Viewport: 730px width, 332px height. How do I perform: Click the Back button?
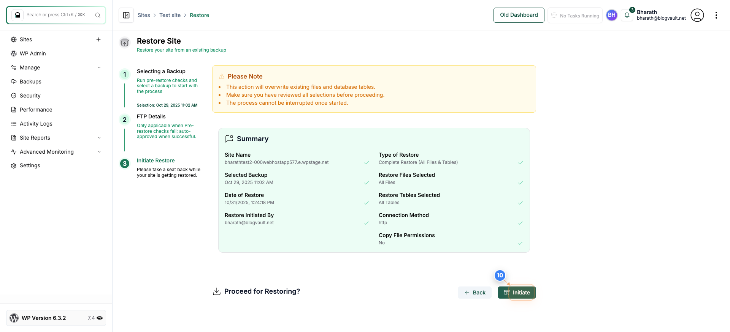click(474, 293)
